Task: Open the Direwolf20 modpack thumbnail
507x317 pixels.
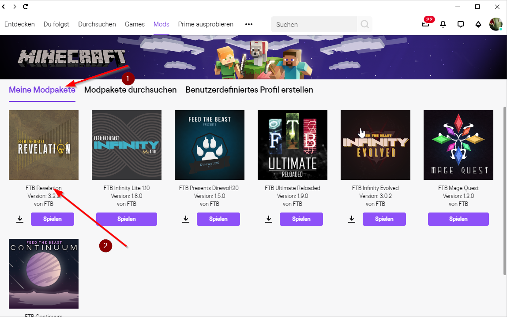Action: click(x=210, y=145)
